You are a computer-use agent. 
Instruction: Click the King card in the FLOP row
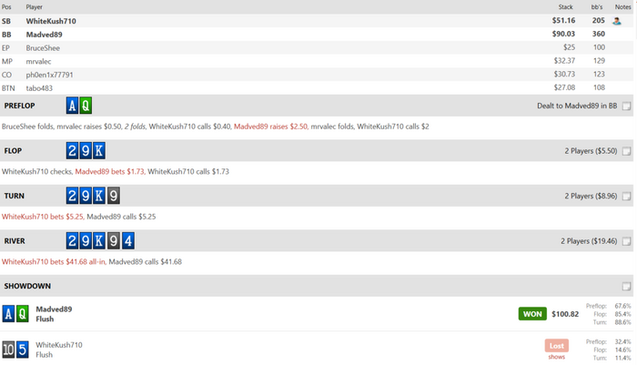tap(99, 151)
